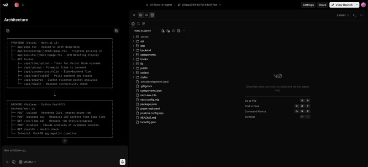Click the design mode icon beside plus
The width and height of the screenshot is (368, 167).
click(14, 162)
